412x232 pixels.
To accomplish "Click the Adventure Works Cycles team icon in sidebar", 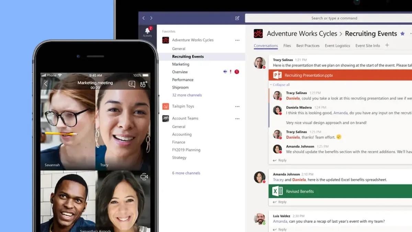I will pyautogui.click(x=165, y=40).
